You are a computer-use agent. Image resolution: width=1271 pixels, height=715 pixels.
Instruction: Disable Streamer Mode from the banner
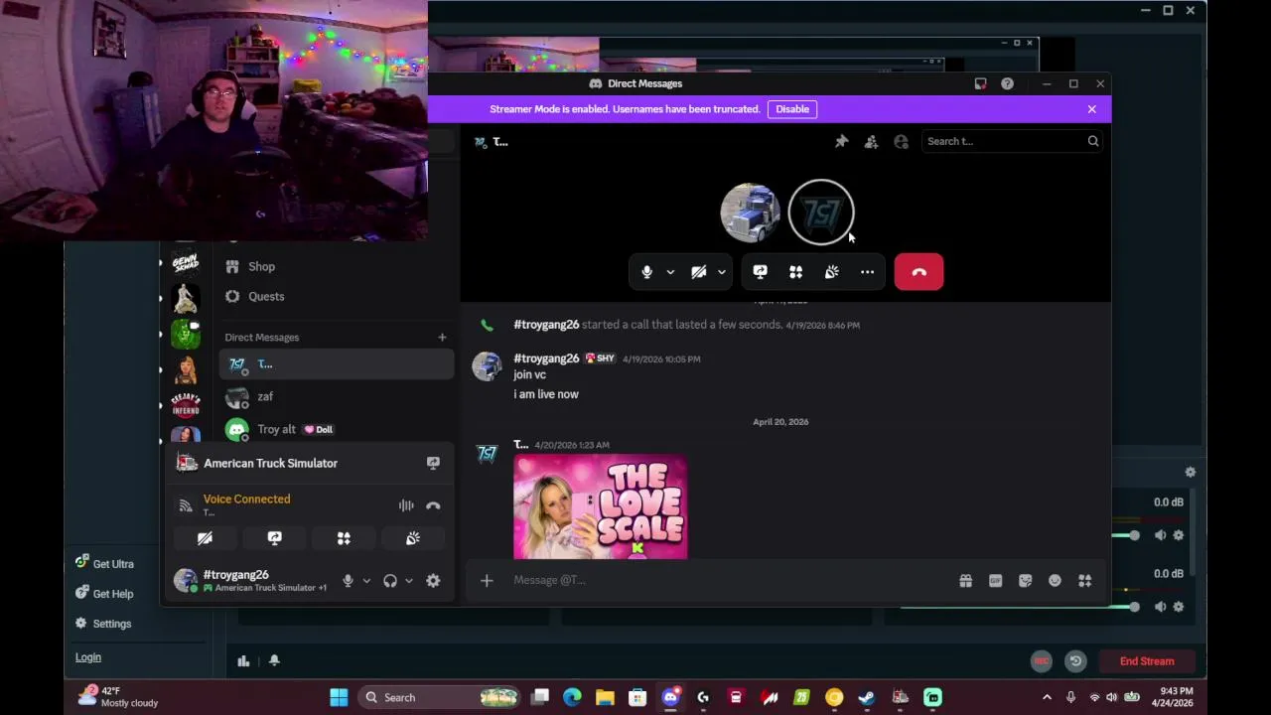pyautogui.click(x=792, y=109)
